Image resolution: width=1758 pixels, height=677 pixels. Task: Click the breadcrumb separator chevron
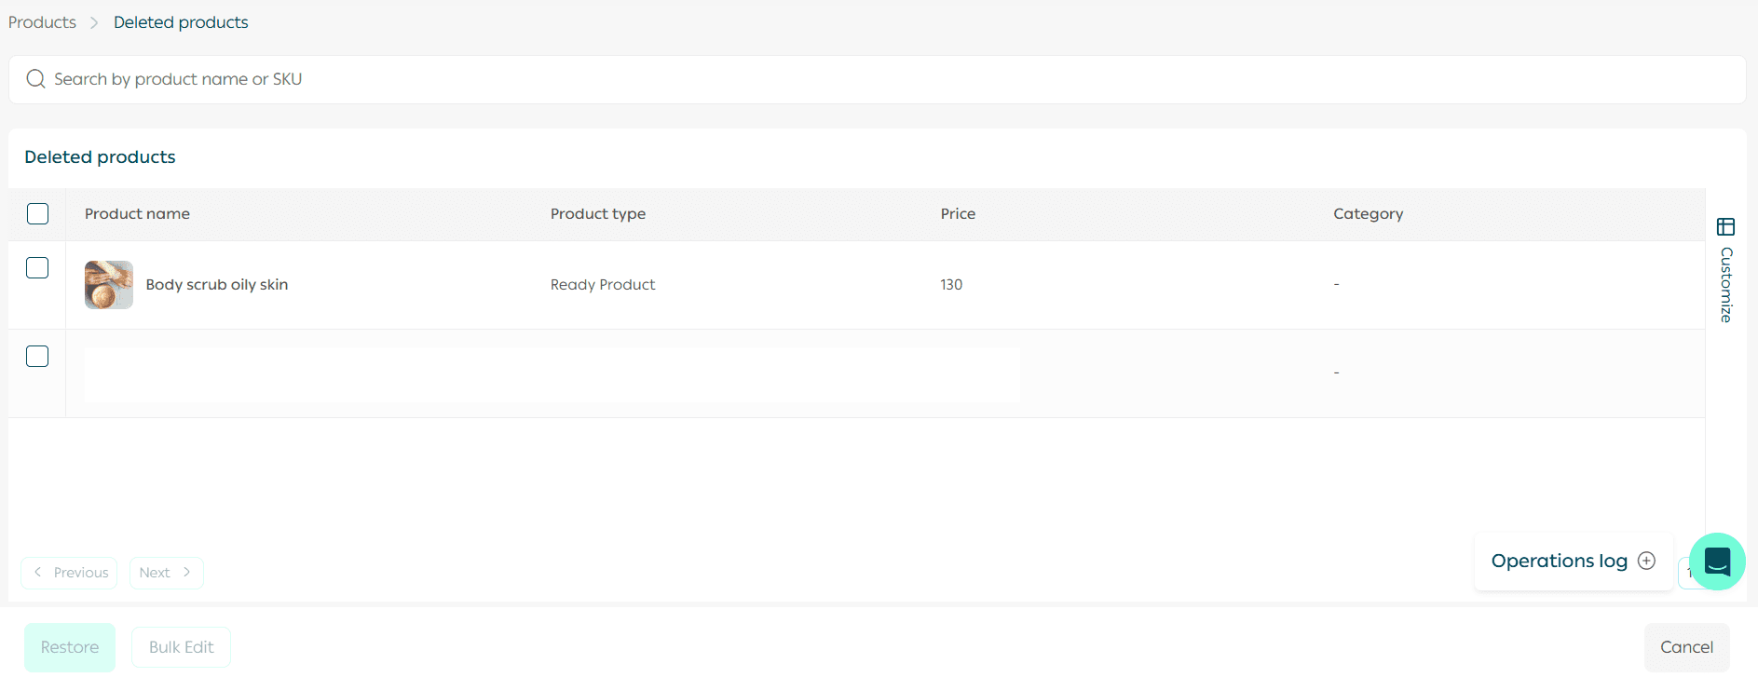[x=94, y=22]
